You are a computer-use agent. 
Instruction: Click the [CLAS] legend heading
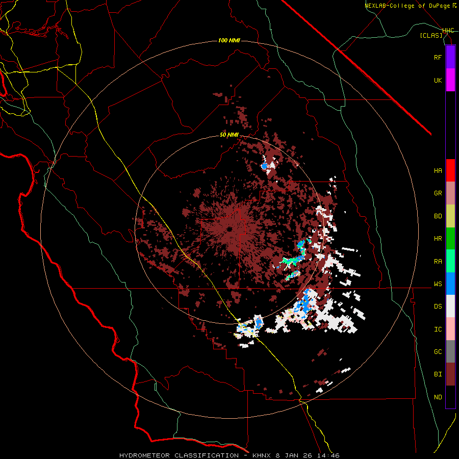click(x=431, y=36)
